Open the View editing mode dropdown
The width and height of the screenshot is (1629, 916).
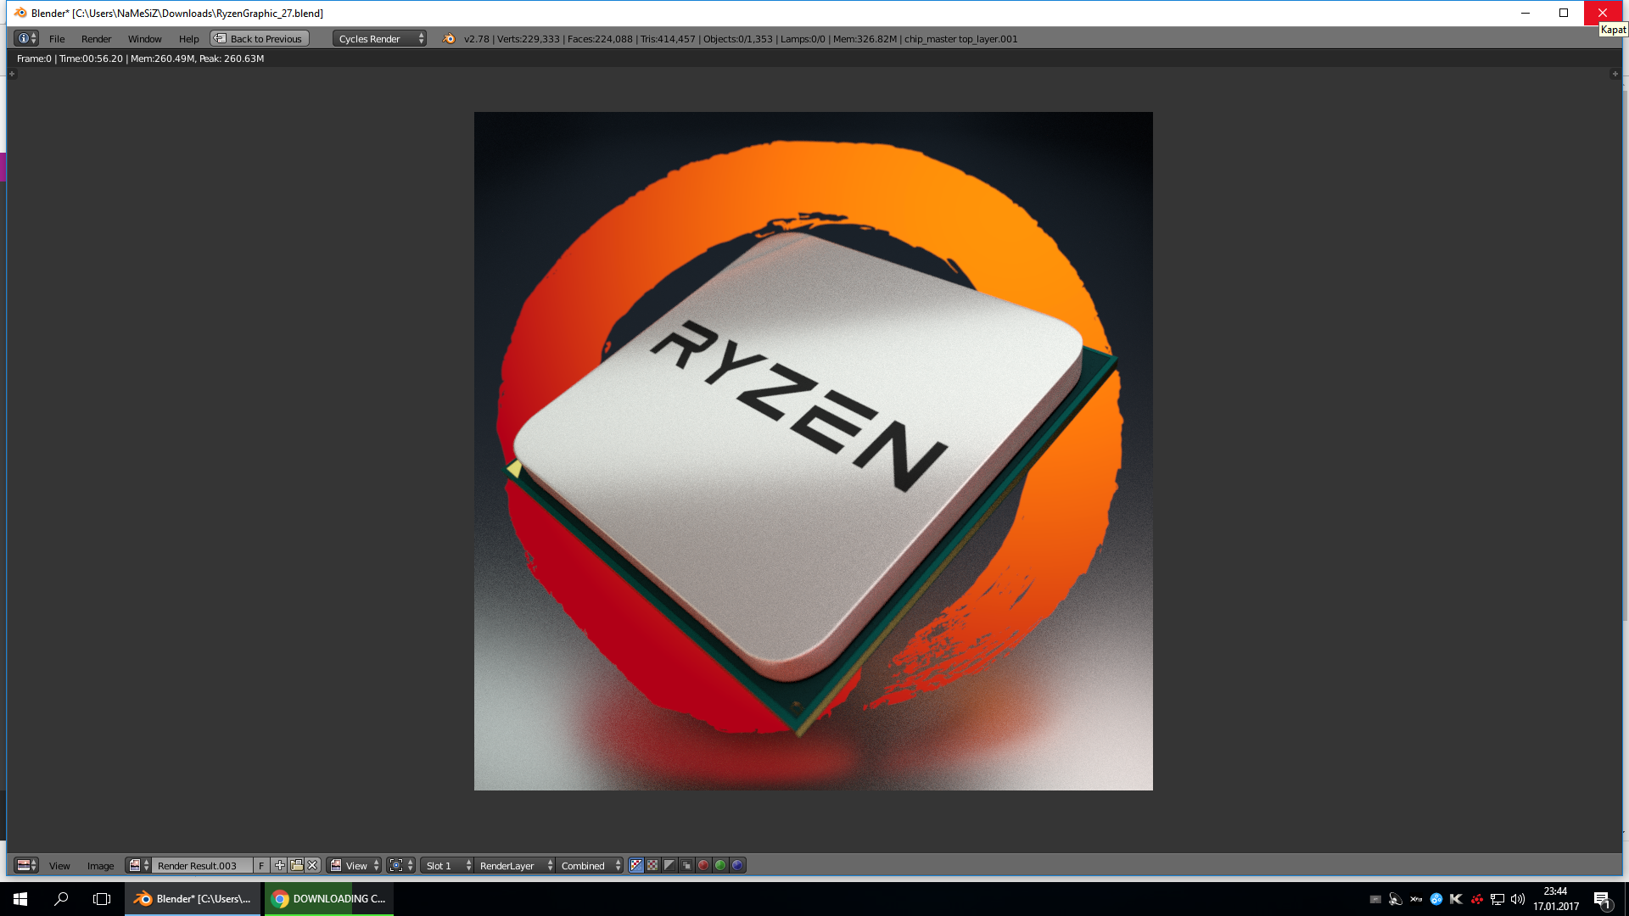(x=355, y=865)
